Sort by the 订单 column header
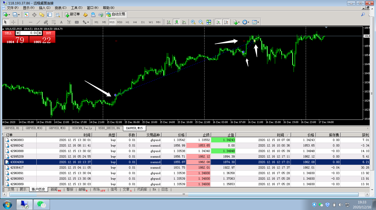Viewport: 376px width, 210px height. (x=21, y=135)
